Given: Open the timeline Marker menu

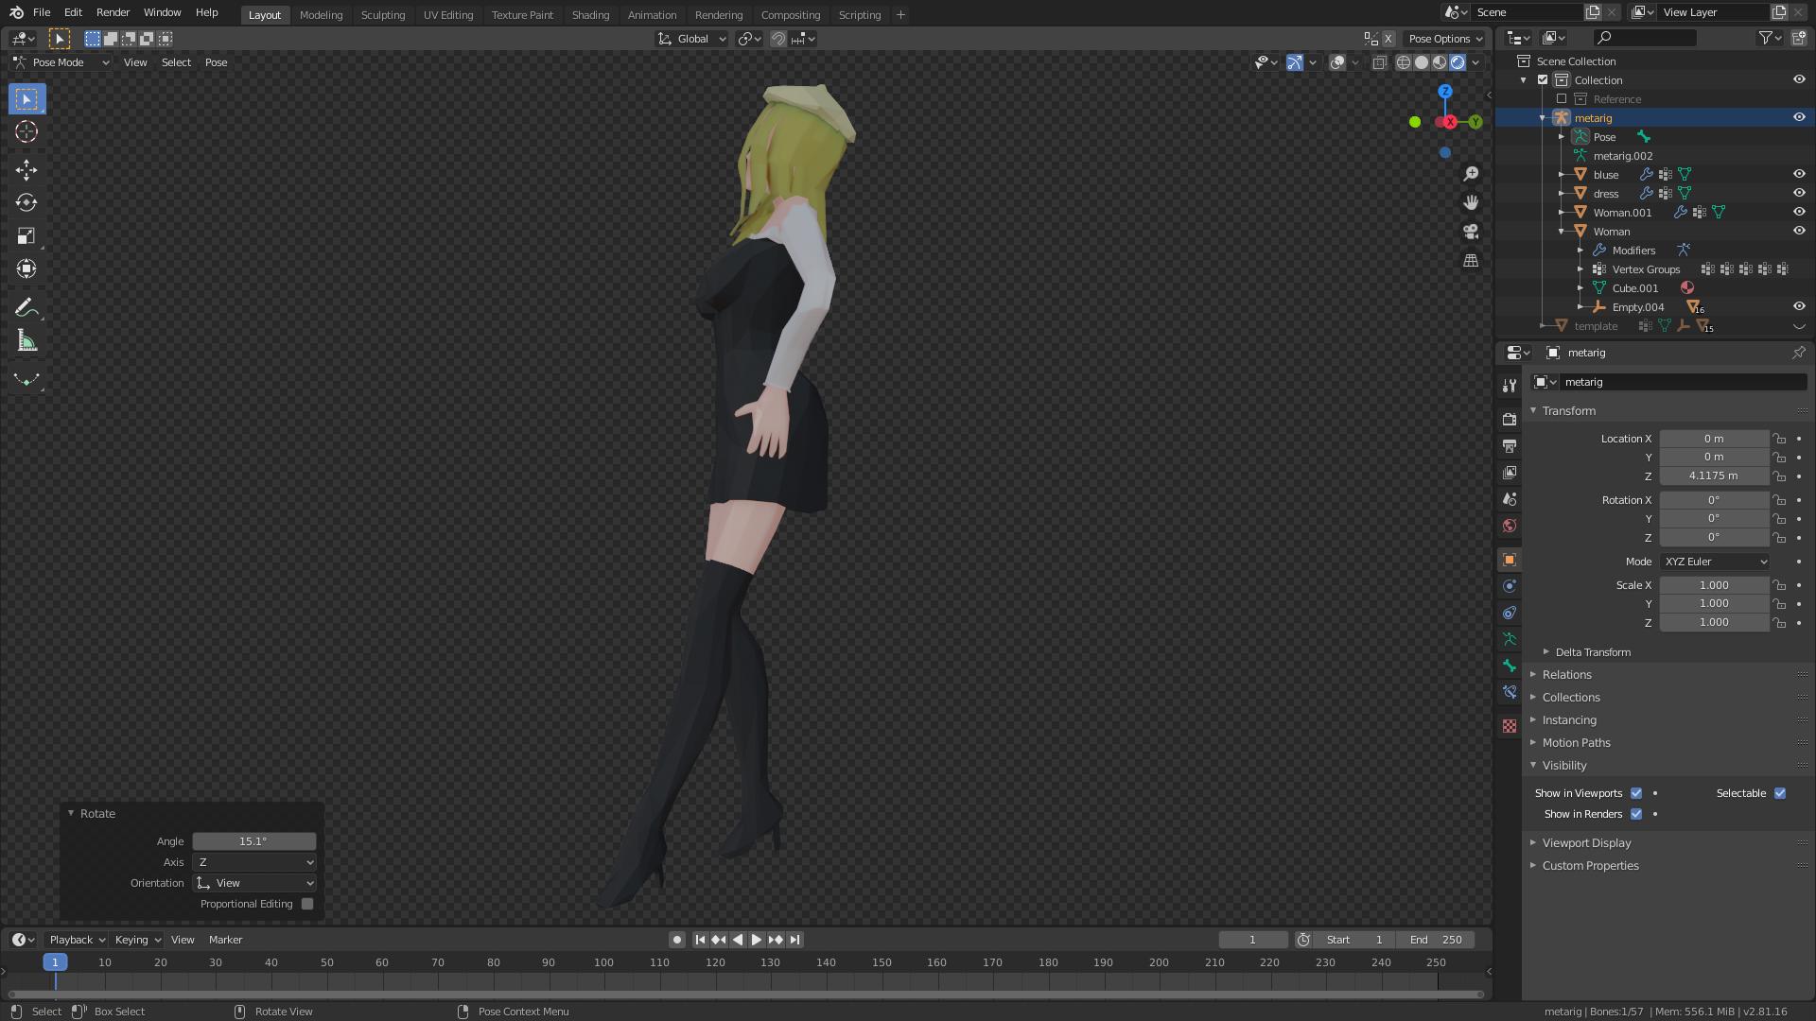Looking at the screenshot, I should coord(225,940).
